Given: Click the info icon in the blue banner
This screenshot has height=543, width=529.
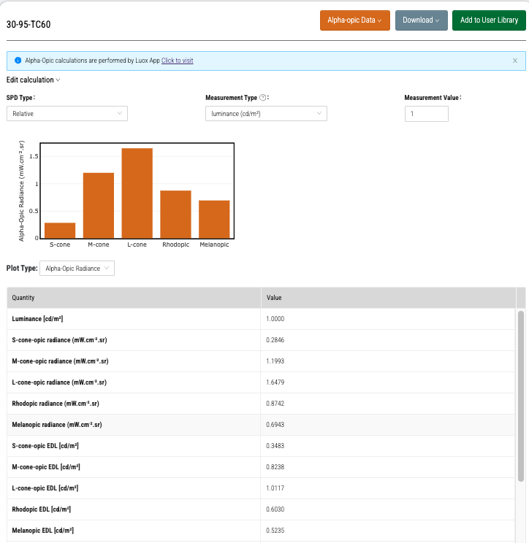Looking at the screenshot, I should (x=18, y=61).
